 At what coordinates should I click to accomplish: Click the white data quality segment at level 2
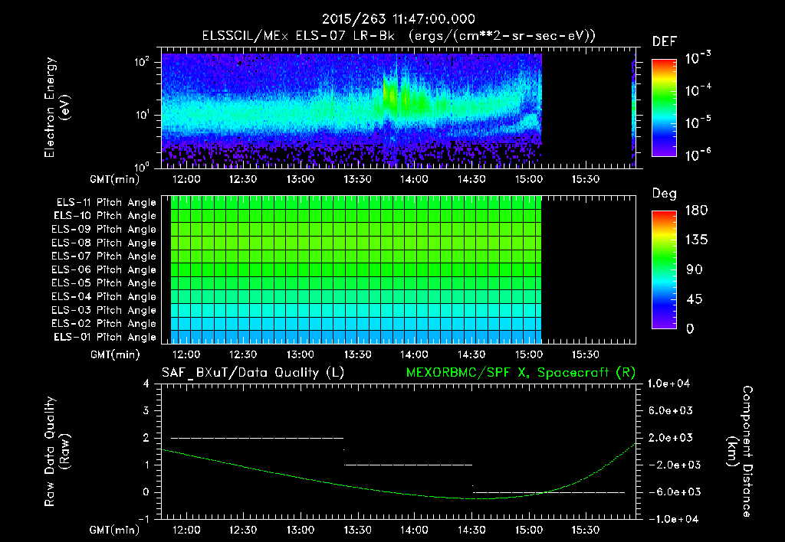click(x=258, y=438)
